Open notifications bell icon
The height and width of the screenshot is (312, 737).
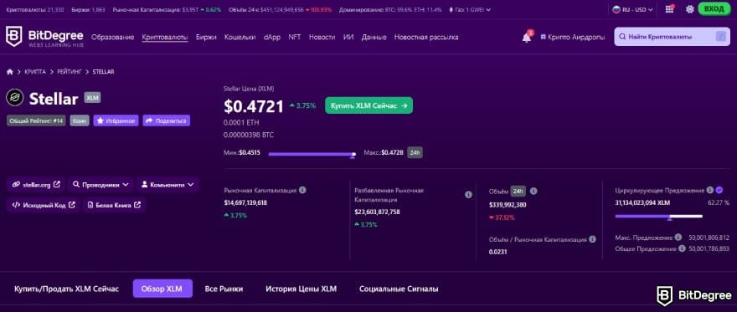pyautogui.click(x=527, y=38)
